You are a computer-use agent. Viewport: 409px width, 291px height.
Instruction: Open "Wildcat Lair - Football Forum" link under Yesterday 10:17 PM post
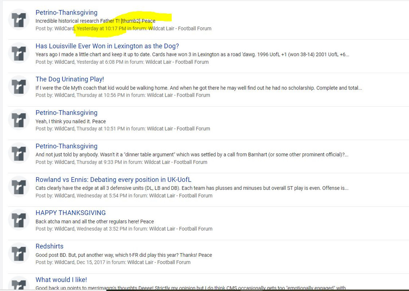(180, 28)
